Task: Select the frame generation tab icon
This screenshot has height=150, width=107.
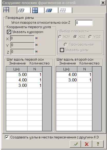Action: [x=6, y=10]
